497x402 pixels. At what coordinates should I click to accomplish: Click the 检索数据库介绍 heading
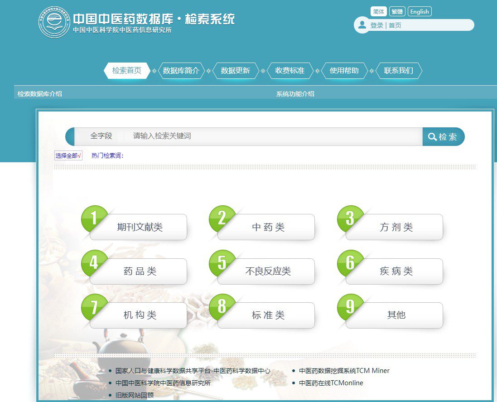39,94
